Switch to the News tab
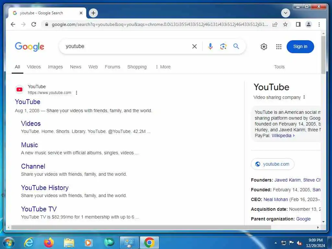This screenshot has height=249, width=332. click(x=76, y=67)
